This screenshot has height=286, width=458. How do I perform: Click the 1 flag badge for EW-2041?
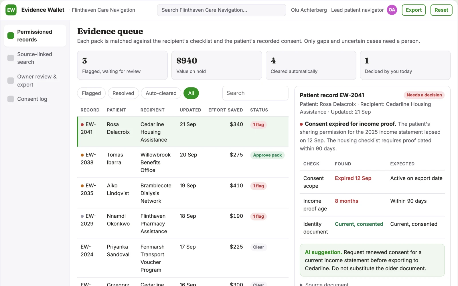(258, 125)
